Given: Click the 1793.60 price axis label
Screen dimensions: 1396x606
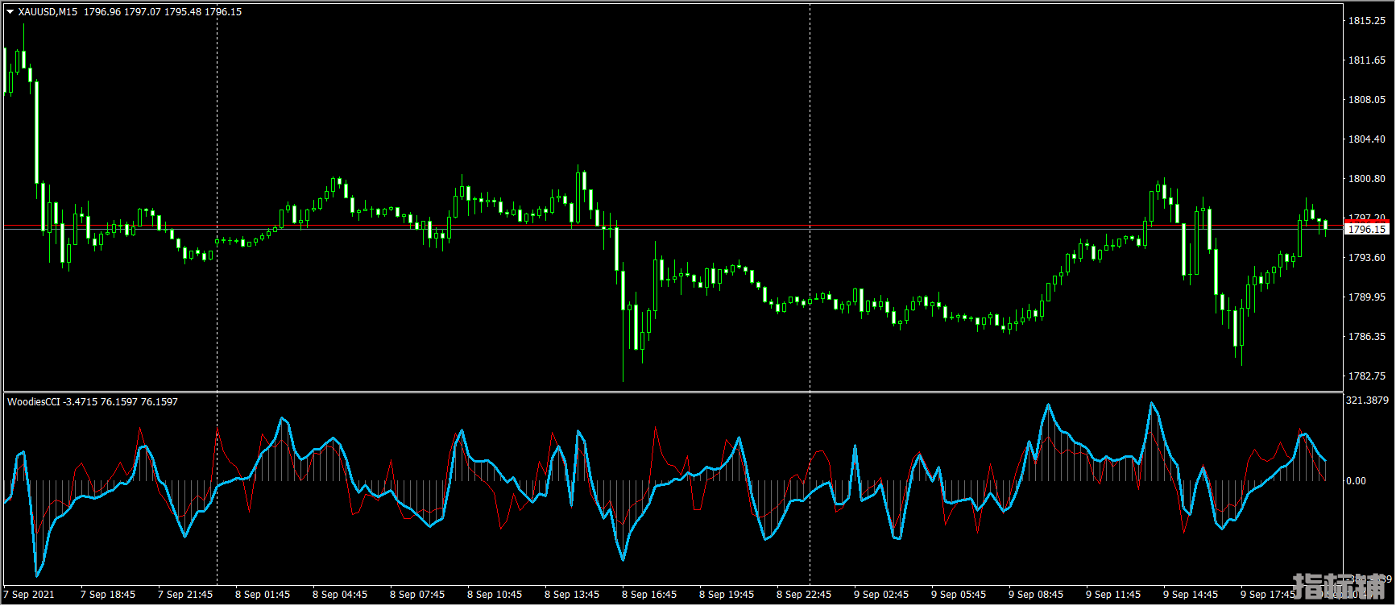Looking at the screenshot, I should coord(1367,258).
